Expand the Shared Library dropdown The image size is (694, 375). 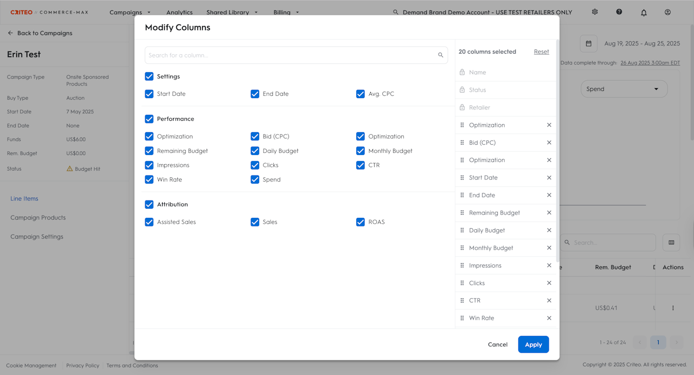pyautogui.click(x=232, y=12)
